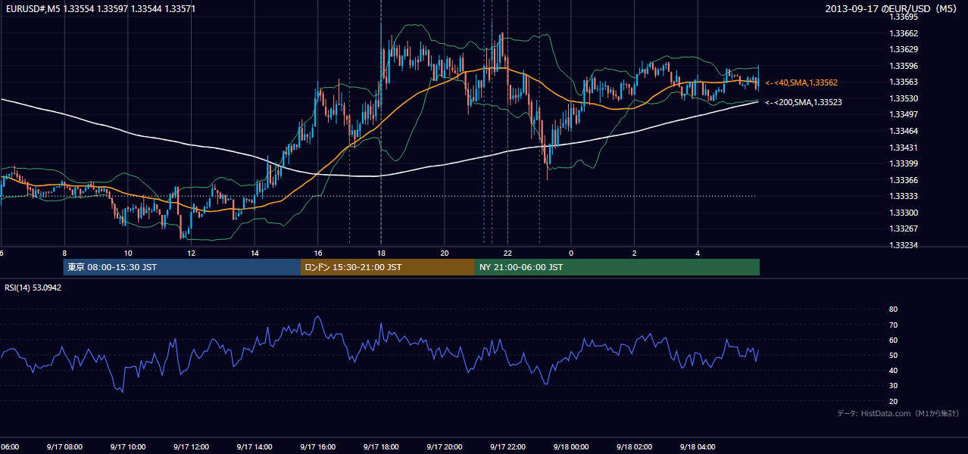The image size is (968, 454).
Task: Click the 9/17 10:00 time label
Action: (127, 447)
